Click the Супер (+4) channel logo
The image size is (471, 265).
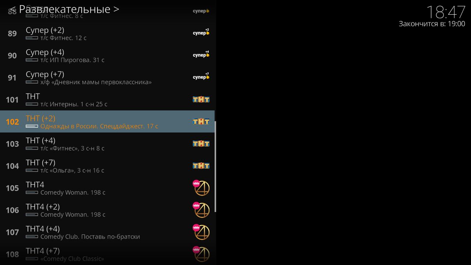coord(201,54)
